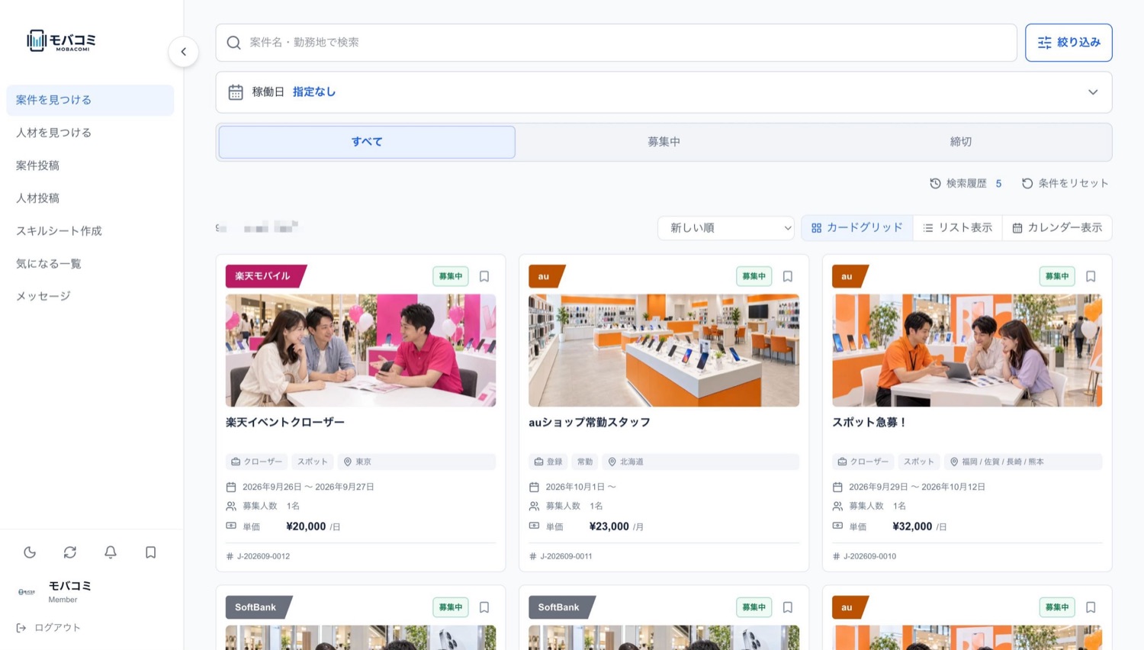Open 案件投稿 in sidebar
The width and height of the screenshot is (1144, 650).
pos(90,166)
